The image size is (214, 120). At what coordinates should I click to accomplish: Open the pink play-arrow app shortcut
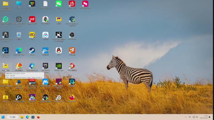tap(85, 4)
